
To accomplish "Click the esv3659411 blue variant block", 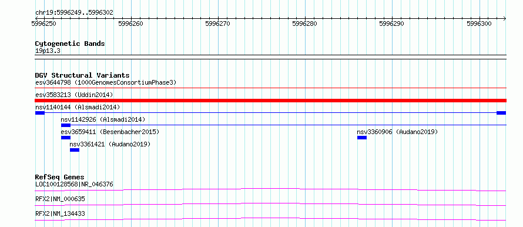I will coord(66,138).
